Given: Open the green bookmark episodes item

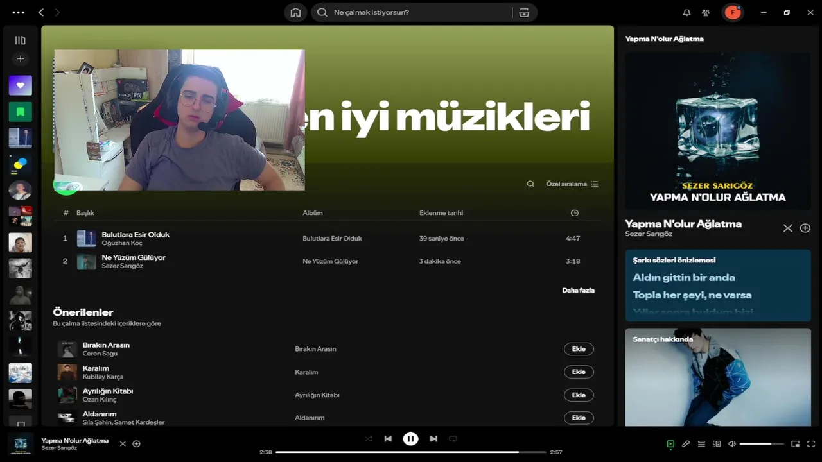Looking at the screenshot, I should tap(20, 112).
